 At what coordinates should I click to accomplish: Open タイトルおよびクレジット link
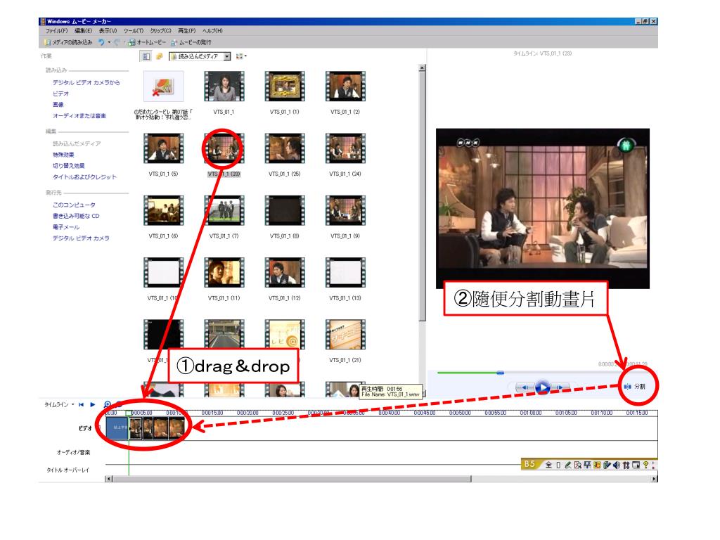point(84,176)
